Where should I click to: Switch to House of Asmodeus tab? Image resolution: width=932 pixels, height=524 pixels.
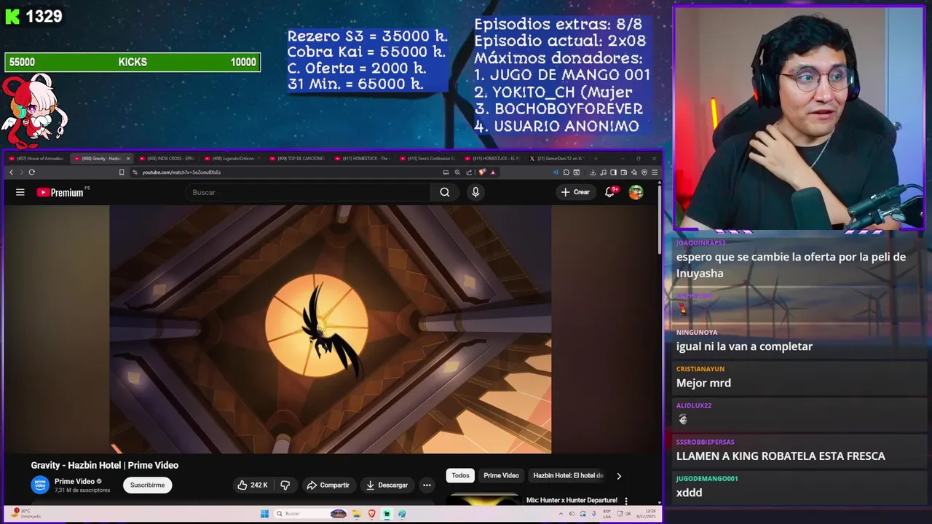click(38, 158)
